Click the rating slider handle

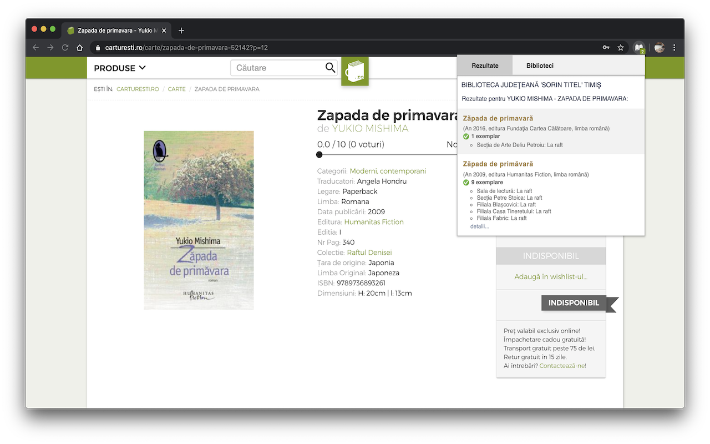(x=319, y=155)
